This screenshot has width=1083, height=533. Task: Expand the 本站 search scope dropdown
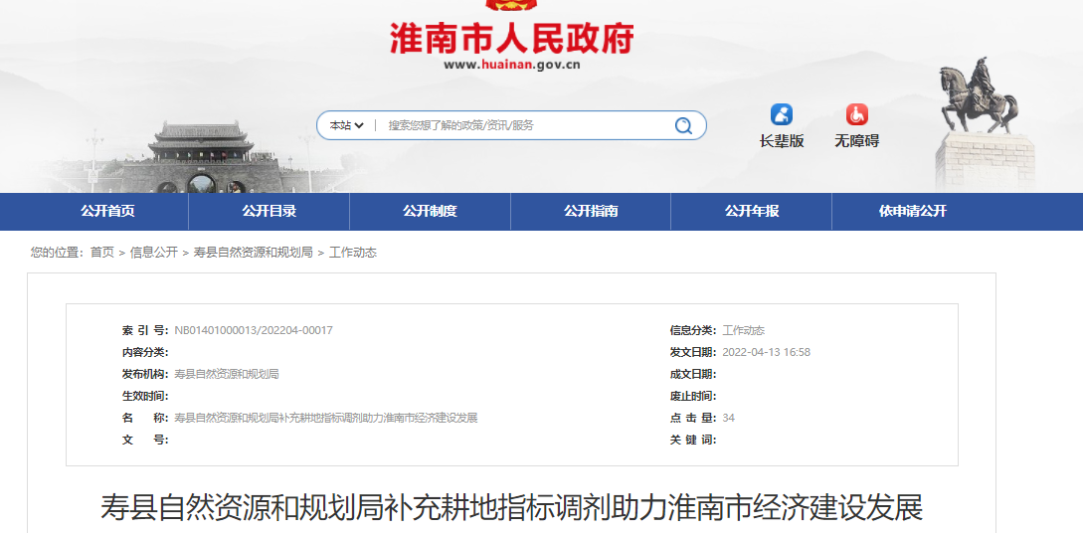(347, 125)
